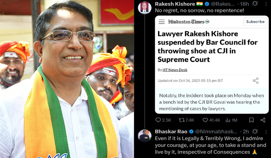Like the tweet with 41.4K likes
The image size is (271, 158).
(x=205, y=120)
